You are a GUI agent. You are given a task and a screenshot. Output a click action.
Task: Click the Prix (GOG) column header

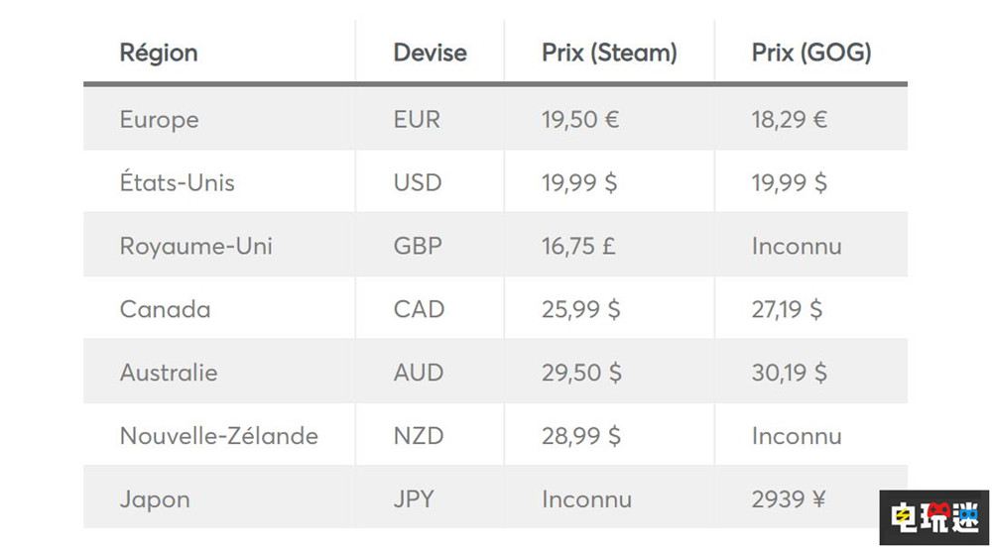click(x=811, y=53)
